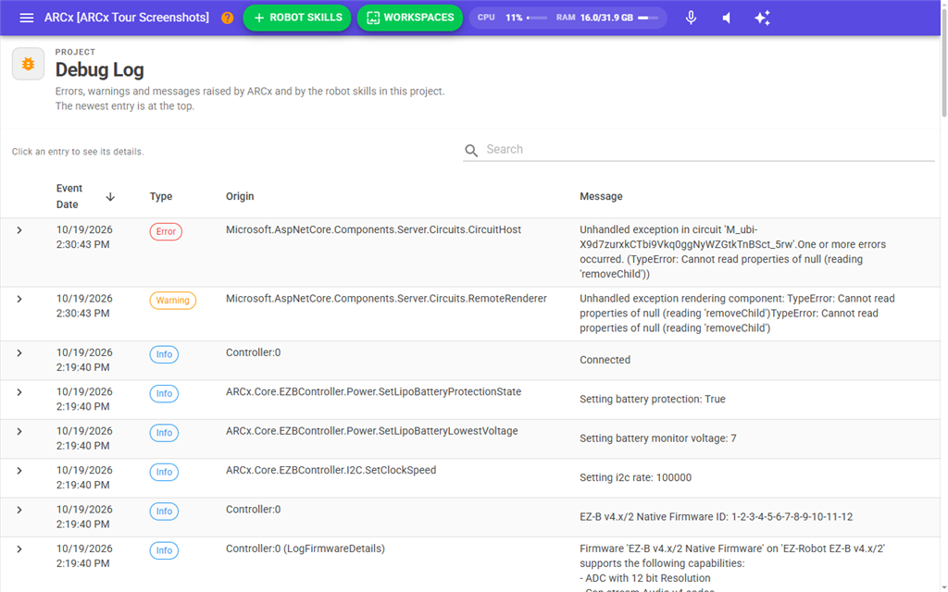Click Info badge on LogFirmwareDetails row
Image resolution: width=948 pixels, height=592 pixels.
[x=164, y=550]
